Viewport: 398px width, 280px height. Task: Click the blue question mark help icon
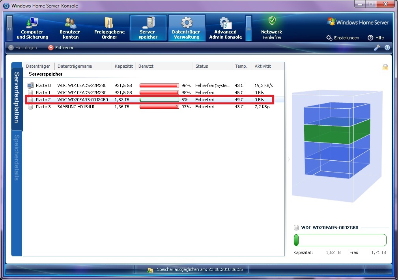(387, 48)
